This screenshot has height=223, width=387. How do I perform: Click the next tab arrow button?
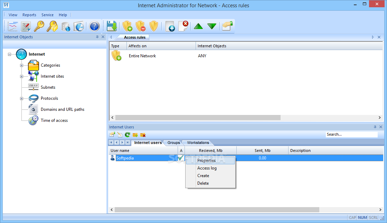click(x=122, y=143)
